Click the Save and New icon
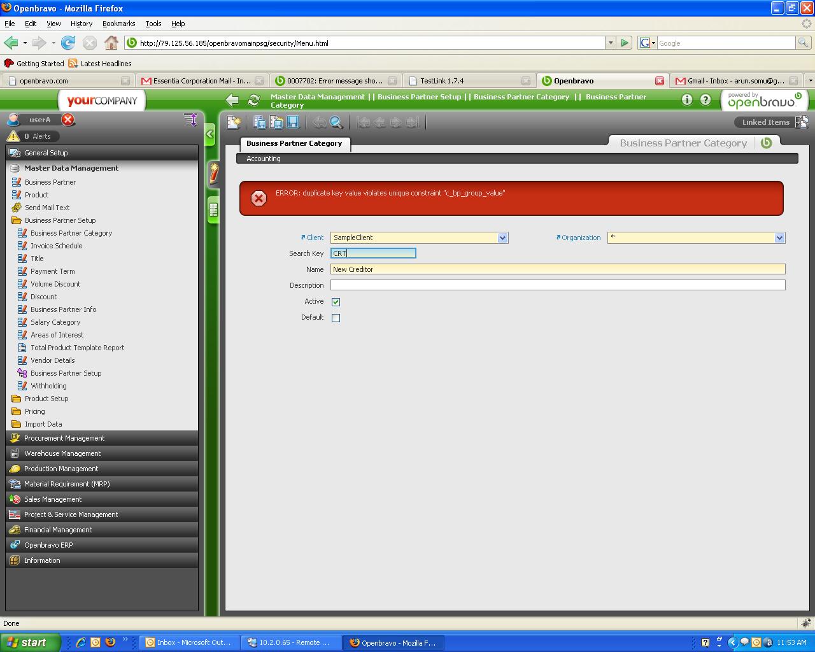Screen dimensions: 815x652 (276, 122)
